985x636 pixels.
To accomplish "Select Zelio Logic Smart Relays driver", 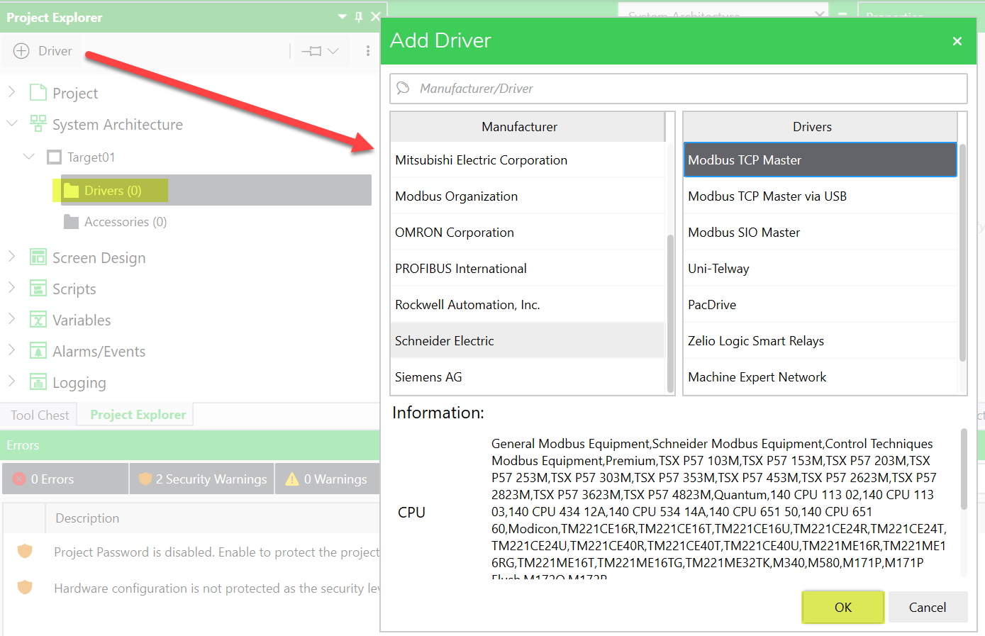I will (820, 341).
